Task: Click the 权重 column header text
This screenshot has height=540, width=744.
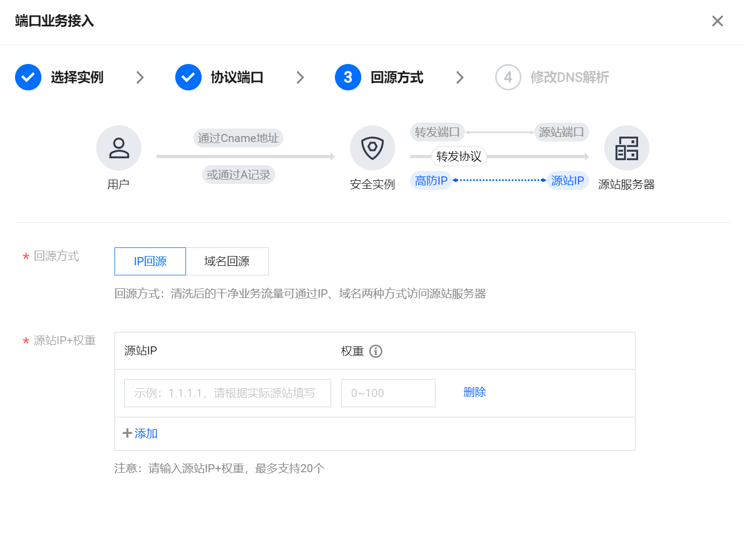Action: [353, 351]
